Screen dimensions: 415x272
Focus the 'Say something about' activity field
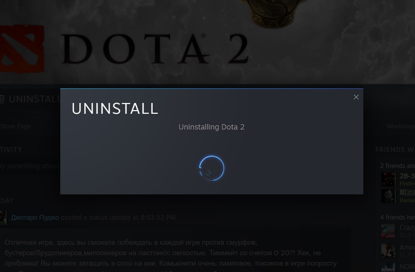point(30,166)
